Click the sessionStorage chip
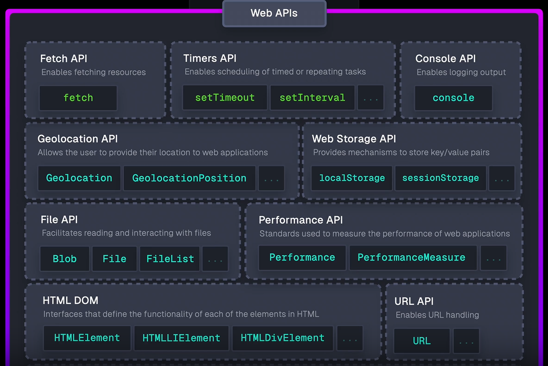 (x=440, y=178)
